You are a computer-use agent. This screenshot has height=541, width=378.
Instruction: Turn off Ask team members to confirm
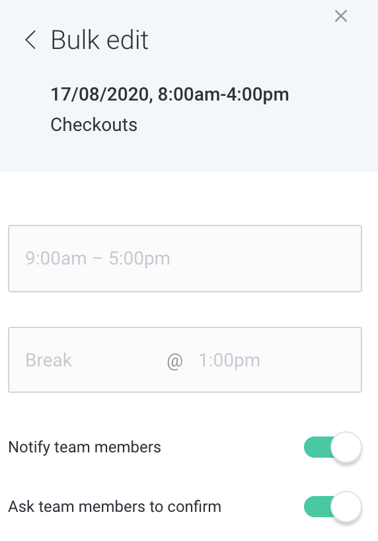(x=332, y=507)
